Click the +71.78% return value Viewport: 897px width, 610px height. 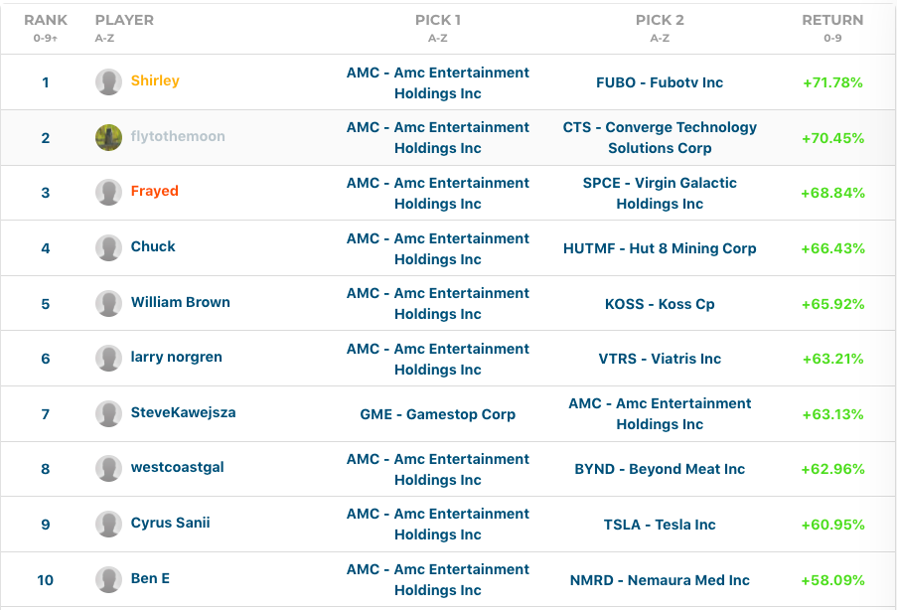pos(832,82)
